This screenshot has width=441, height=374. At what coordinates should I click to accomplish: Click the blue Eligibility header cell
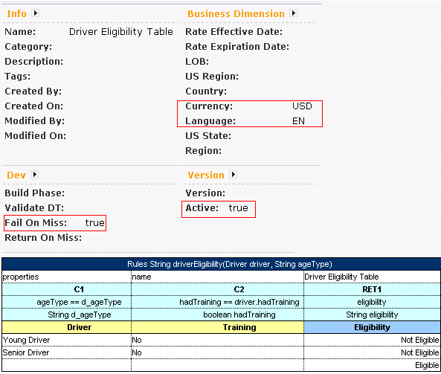[372, 327]
